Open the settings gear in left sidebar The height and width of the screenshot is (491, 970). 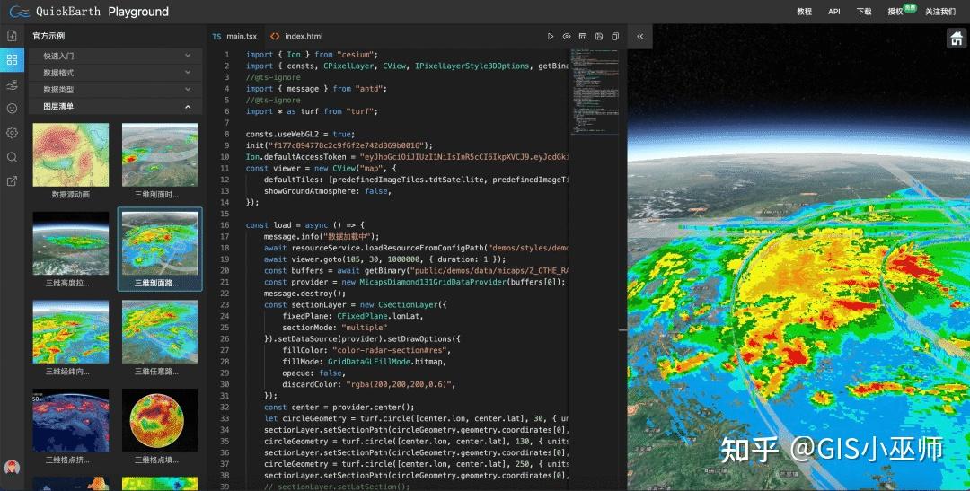coord(12,132)
